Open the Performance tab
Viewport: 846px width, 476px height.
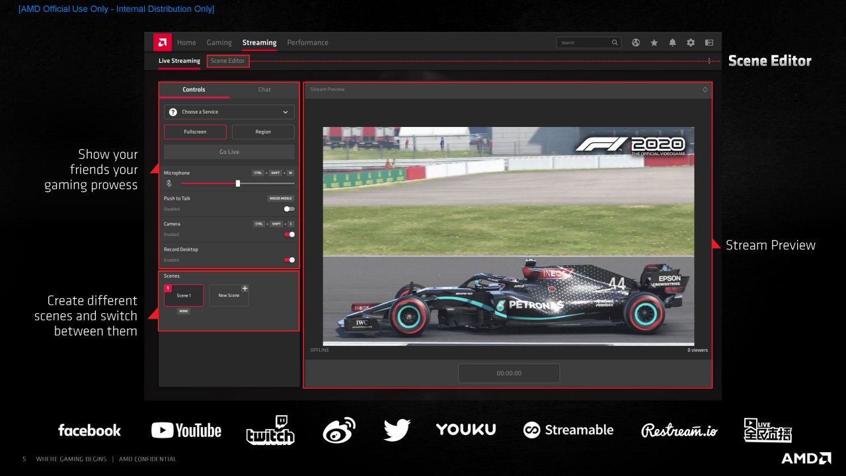(x=307, y=42)
